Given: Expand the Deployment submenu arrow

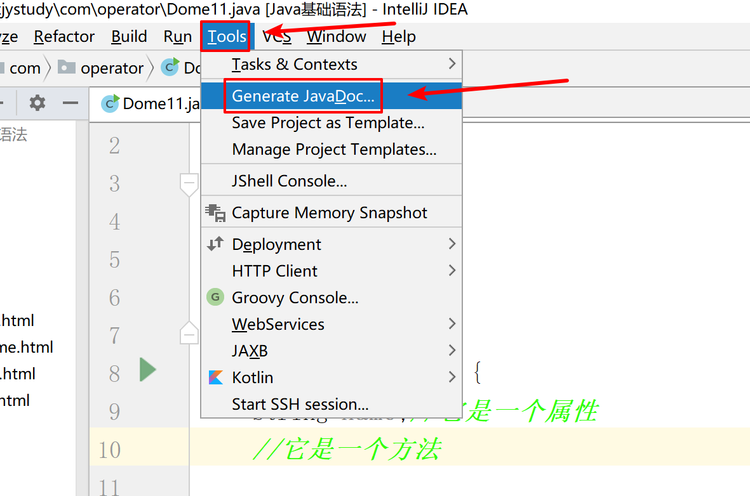Looking at the screenshot, I should (x=452, y=244).
